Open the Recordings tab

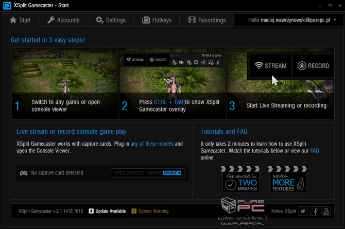pos(207,20)
